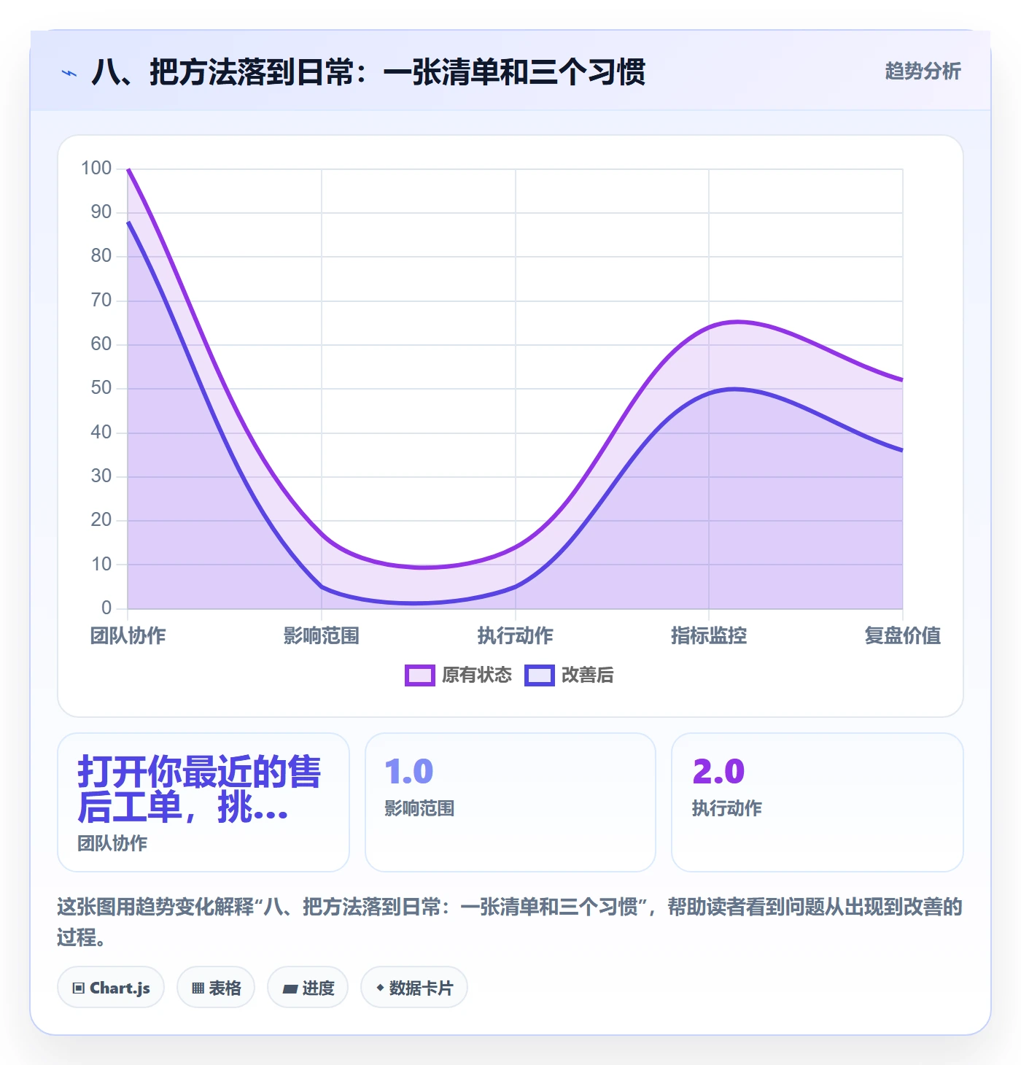Choose the 数据卡片 tag chip
This screenshot has height=1065, width=1021.
pyautogui.click(x=414, y=988)
